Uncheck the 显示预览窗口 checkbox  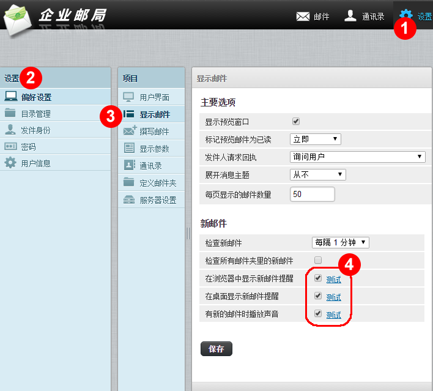pyautogui.click(x=296, y=121)
